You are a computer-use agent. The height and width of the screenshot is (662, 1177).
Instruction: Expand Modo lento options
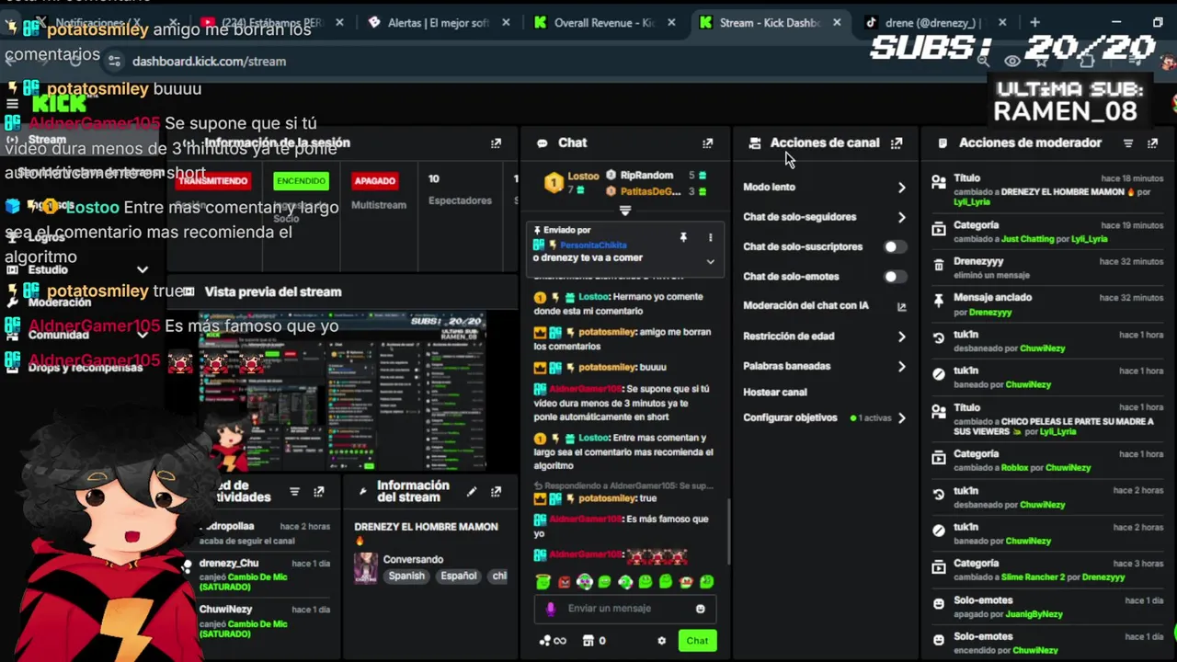pyautogui.click(x=901, y=188)
